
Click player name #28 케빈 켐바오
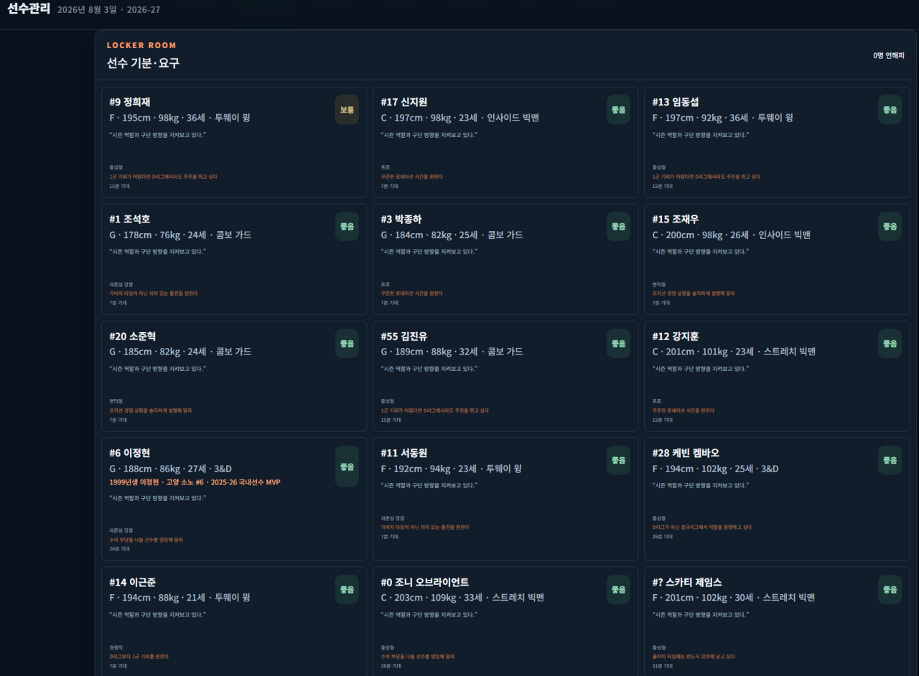point(686,453)
